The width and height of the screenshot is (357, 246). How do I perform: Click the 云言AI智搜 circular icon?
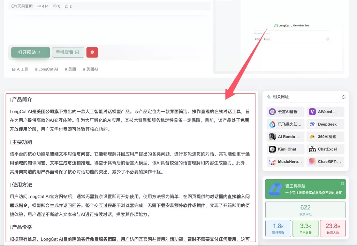click(272, 112)
